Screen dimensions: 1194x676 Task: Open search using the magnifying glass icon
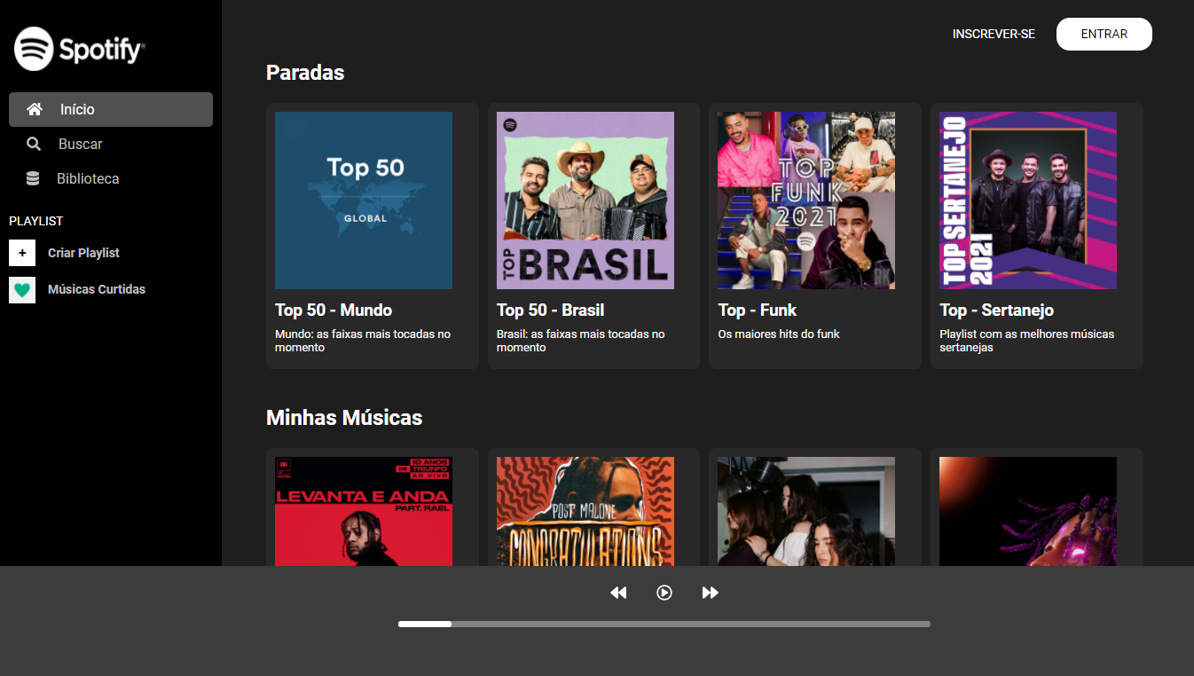point(34,143)
